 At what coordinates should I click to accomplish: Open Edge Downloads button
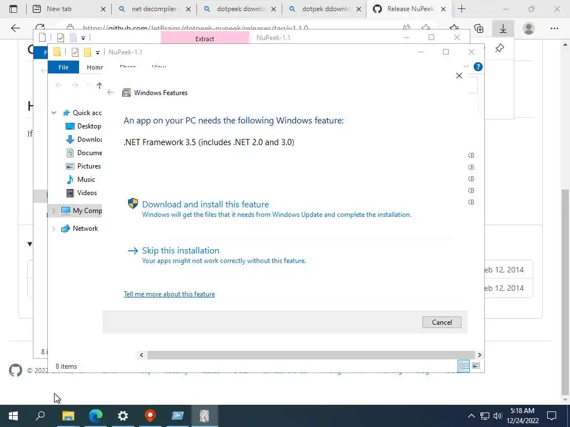point(503,28)
